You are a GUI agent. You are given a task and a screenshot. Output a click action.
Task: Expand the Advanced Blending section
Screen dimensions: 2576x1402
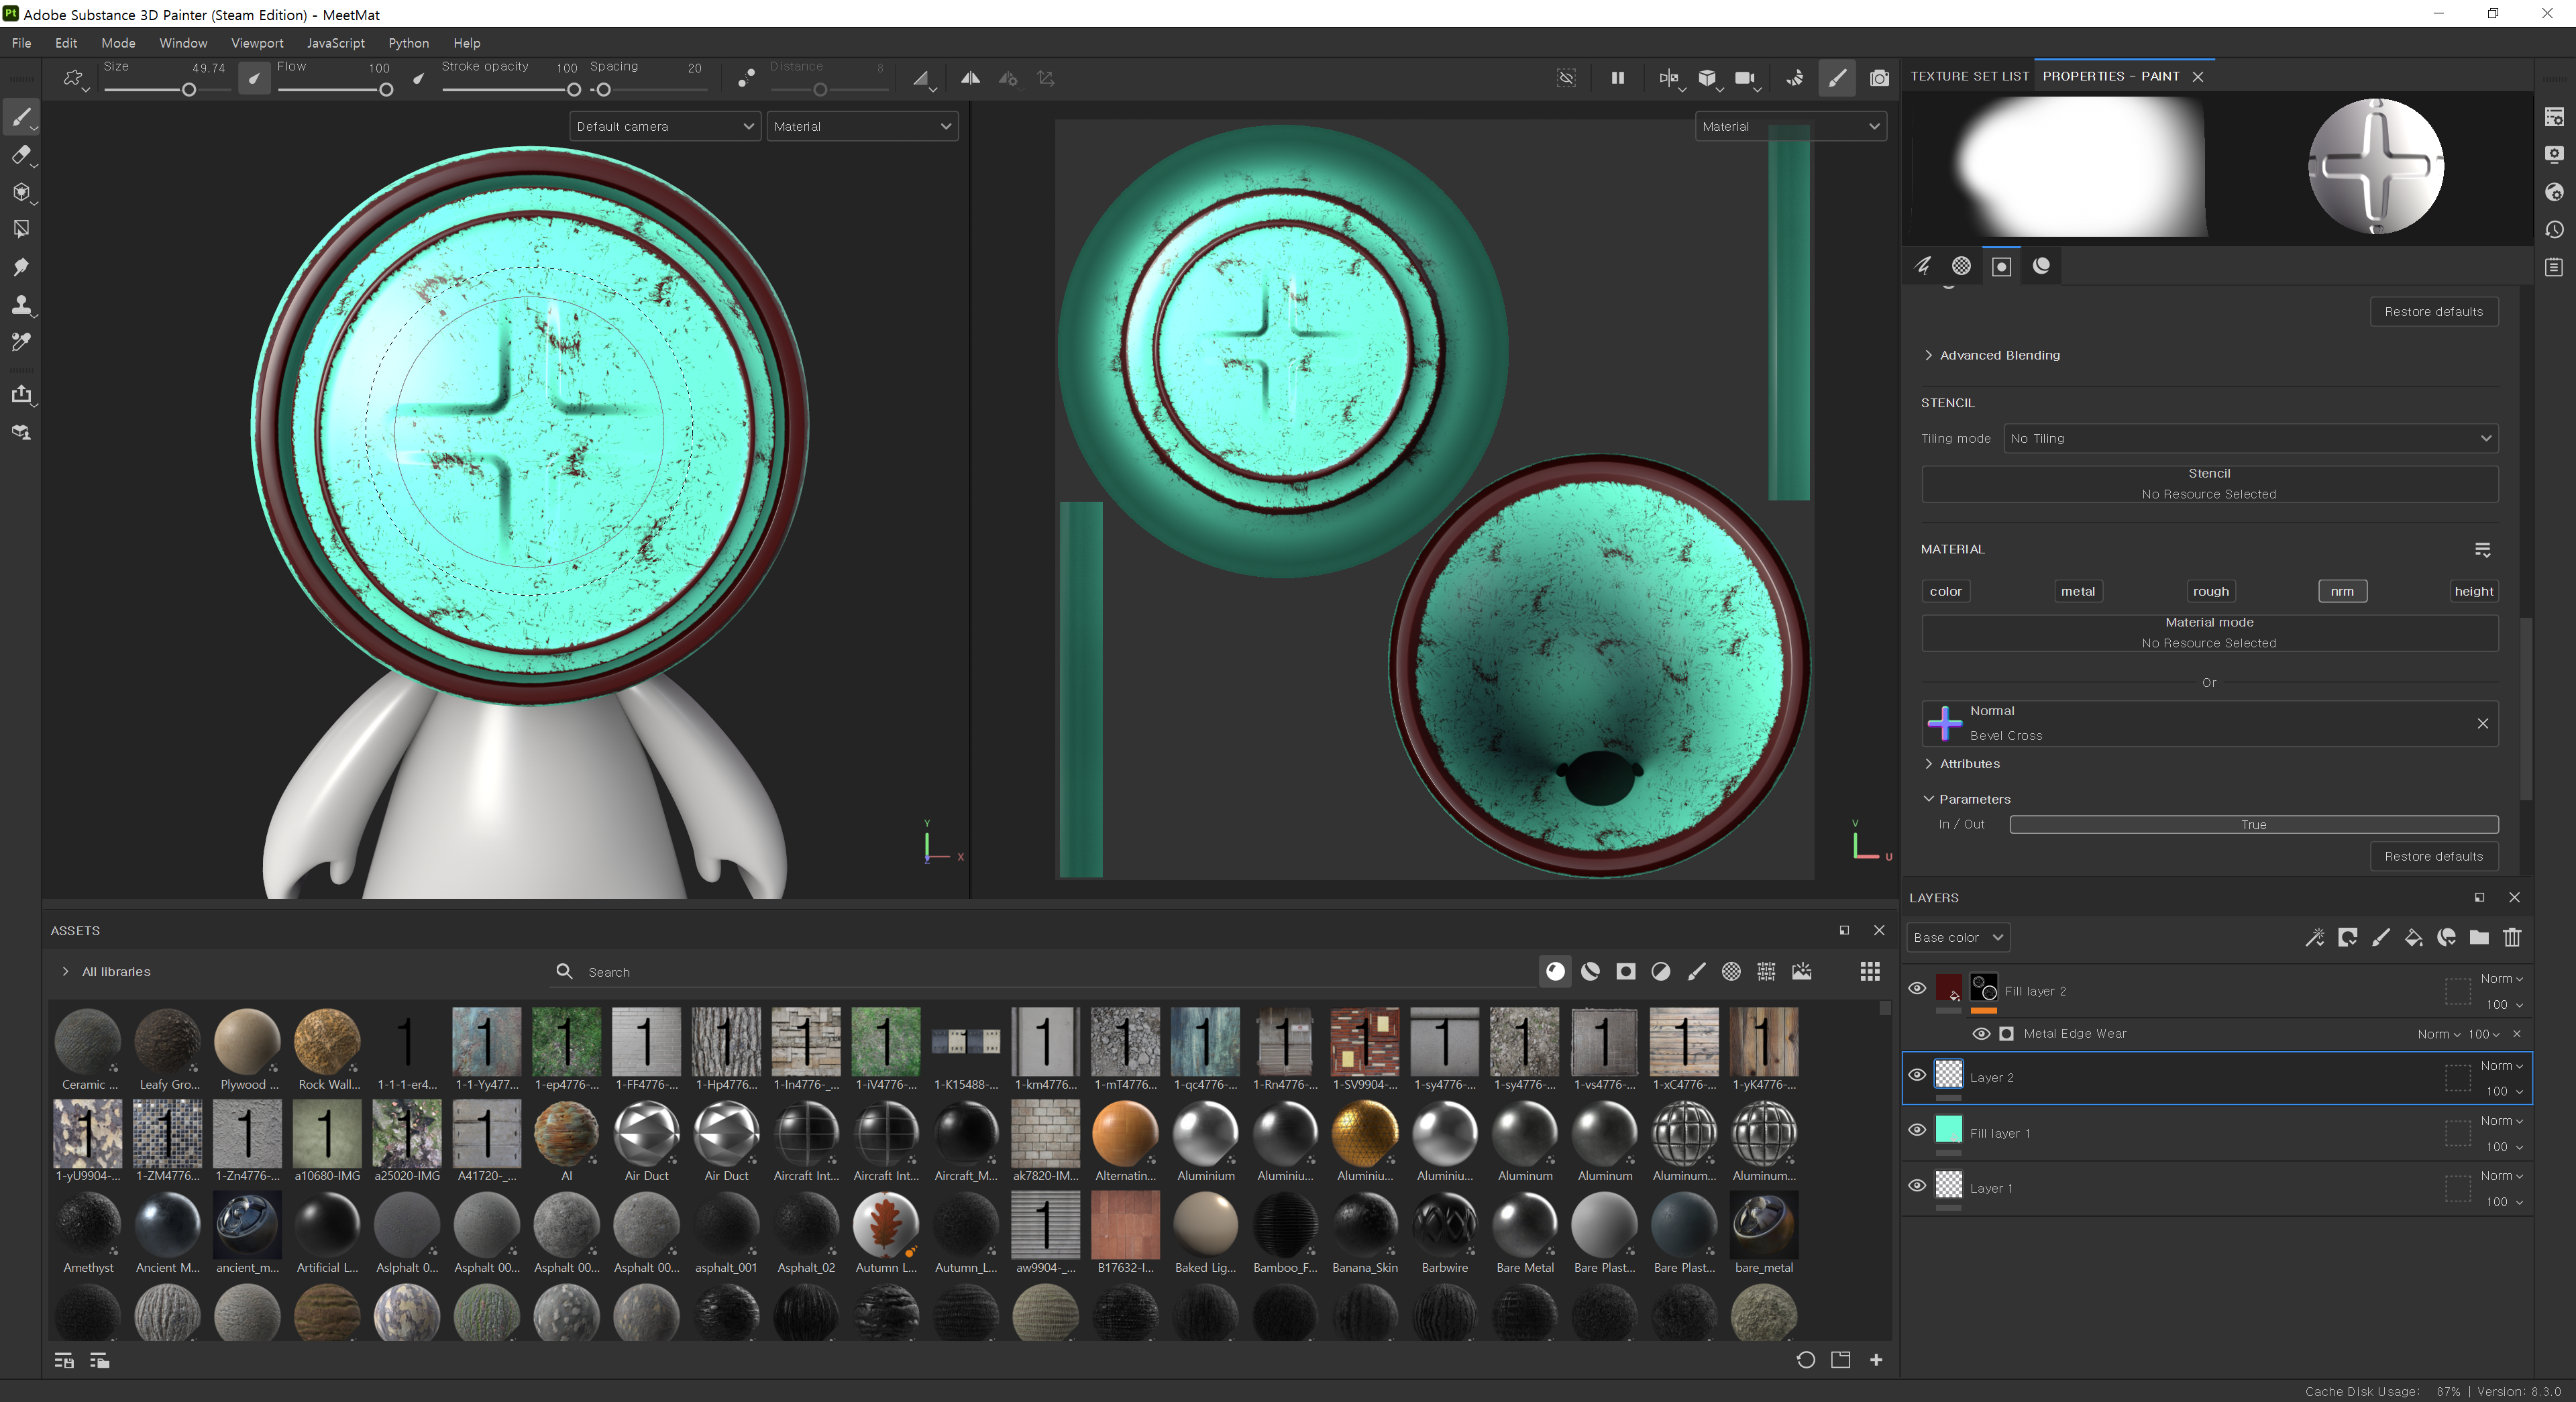[x=1998, y=355]
